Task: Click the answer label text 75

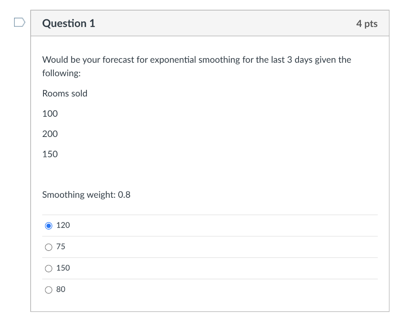Action: click(60, 247)
